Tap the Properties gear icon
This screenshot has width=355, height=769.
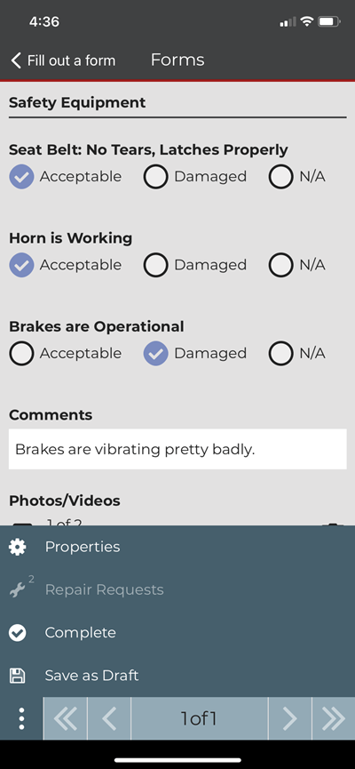18,547
